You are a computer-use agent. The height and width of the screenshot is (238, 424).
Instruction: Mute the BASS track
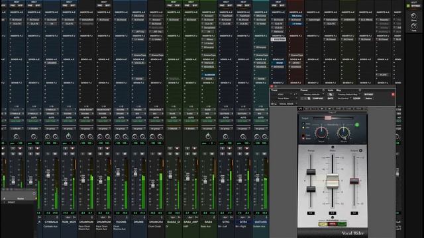click(212, 154)
